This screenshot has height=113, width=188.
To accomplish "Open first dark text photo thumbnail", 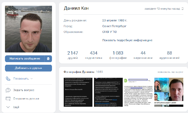I will [78, 92].
